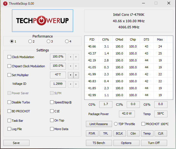Click the Max column header
The width and height of the screenshot is (176, 149).
pos(160,39)
